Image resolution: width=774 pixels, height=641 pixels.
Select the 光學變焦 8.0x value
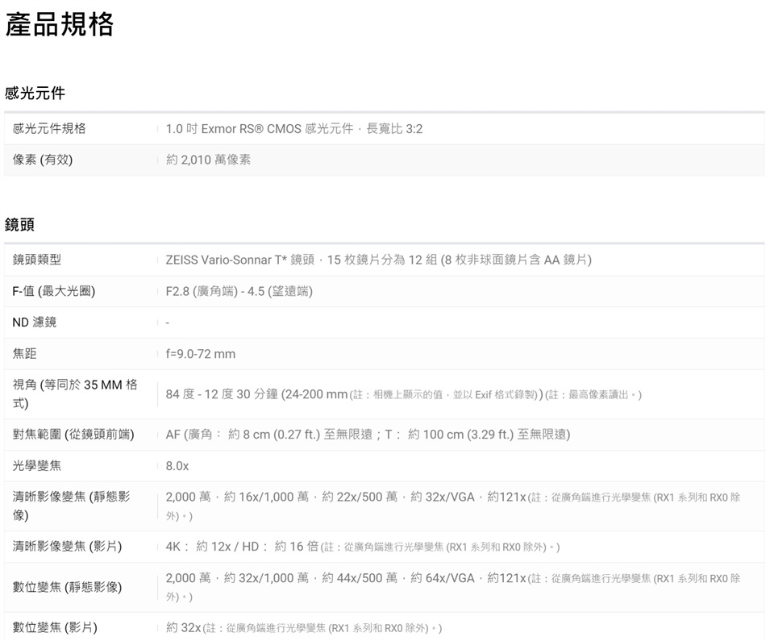click(177, 466)
